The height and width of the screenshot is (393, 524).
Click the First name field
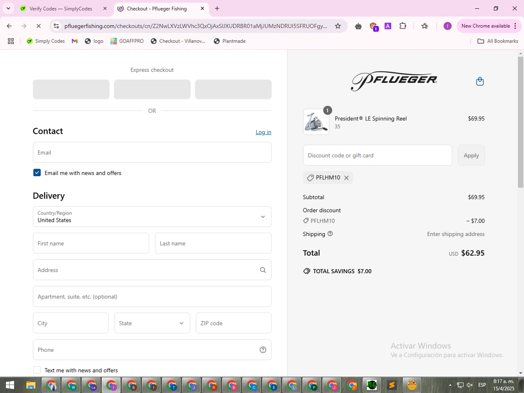91,243
